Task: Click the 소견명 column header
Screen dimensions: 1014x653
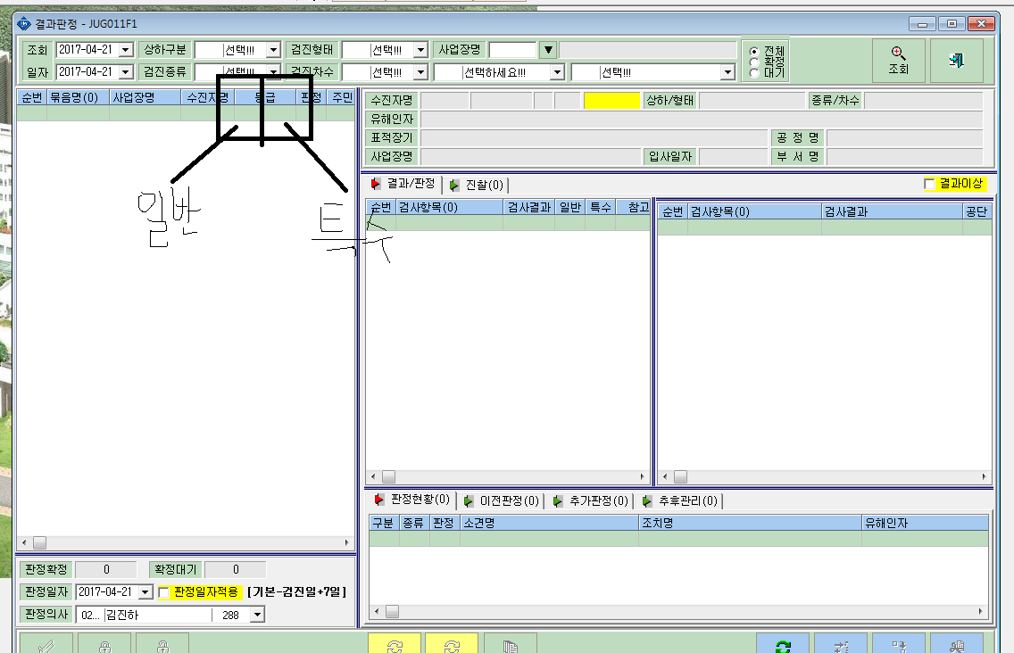Action: (x=549, y=523)
